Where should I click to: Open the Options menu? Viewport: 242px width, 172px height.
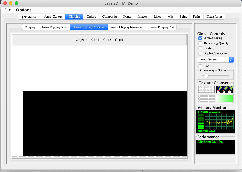24,10
